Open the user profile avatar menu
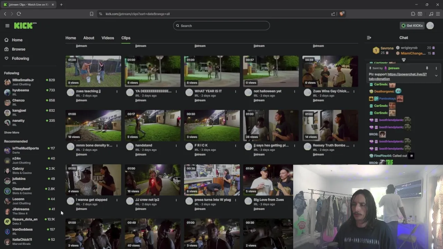The image size is (443, 249). click(430, 26)
